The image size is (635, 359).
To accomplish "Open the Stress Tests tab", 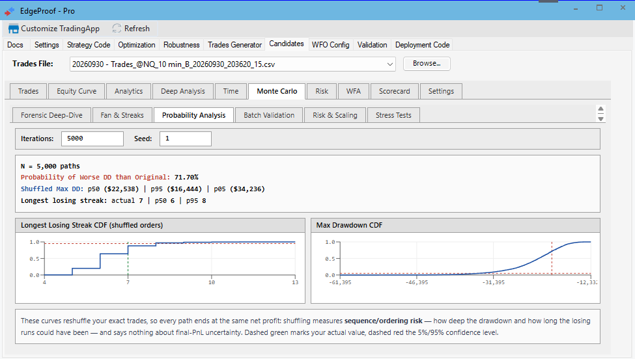I will 393,115.
